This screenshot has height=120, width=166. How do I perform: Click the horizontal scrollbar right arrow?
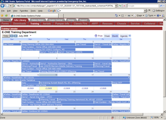coord(162,114)
